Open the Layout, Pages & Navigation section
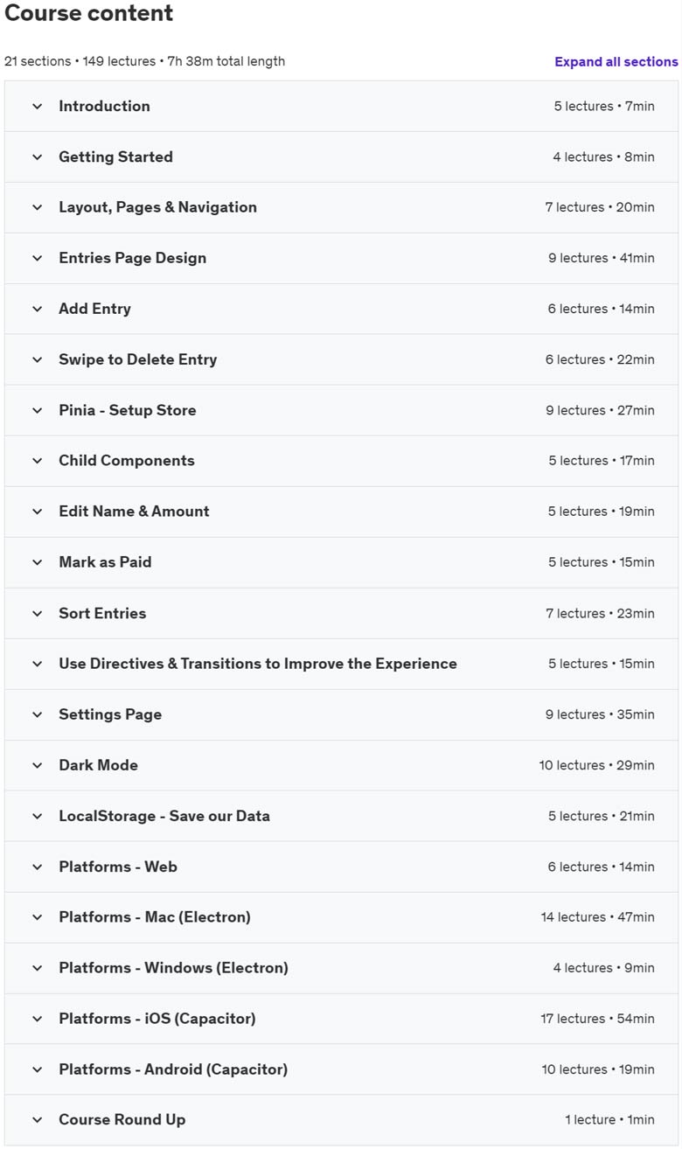Viewport: 682px width, 1149px height. pos(341,207)
